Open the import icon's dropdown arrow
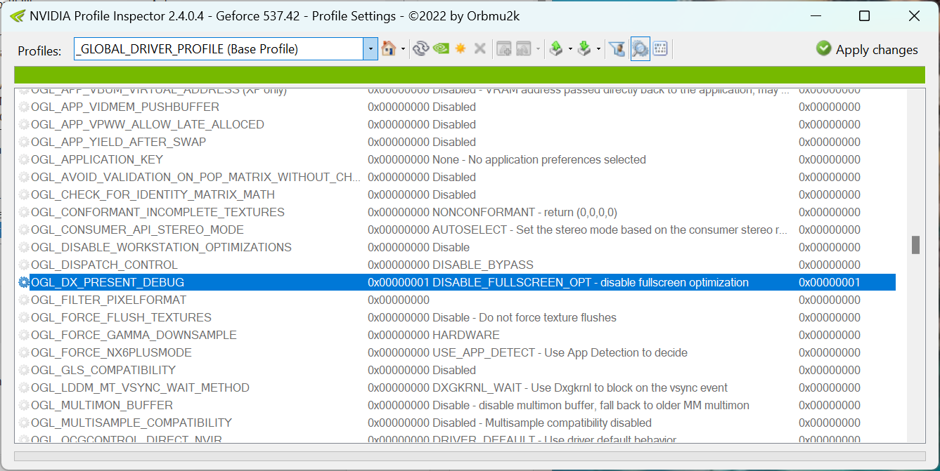 (x=569, y=48)
